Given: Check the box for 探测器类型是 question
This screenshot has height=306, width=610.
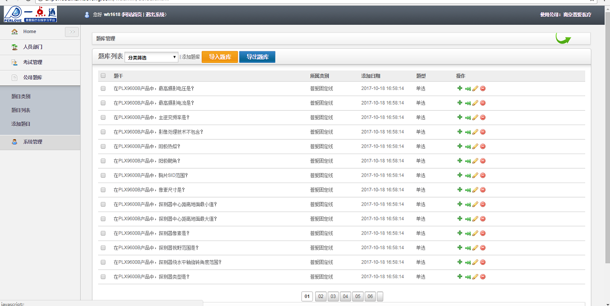Looking at the screenshot, I should [x=103, y=277].
